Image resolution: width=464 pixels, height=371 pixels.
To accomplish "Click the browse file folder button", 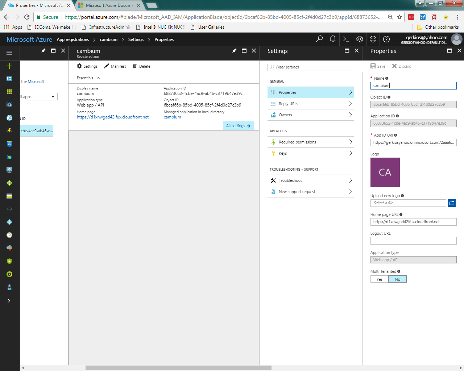I will click(452, 203).
